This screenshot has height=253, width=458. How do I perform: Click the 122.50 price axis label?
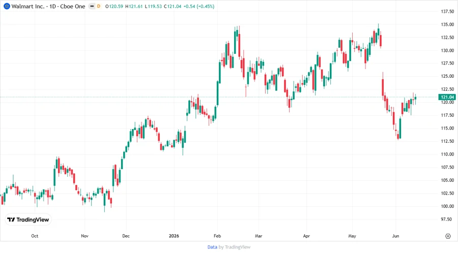point(447,89)
